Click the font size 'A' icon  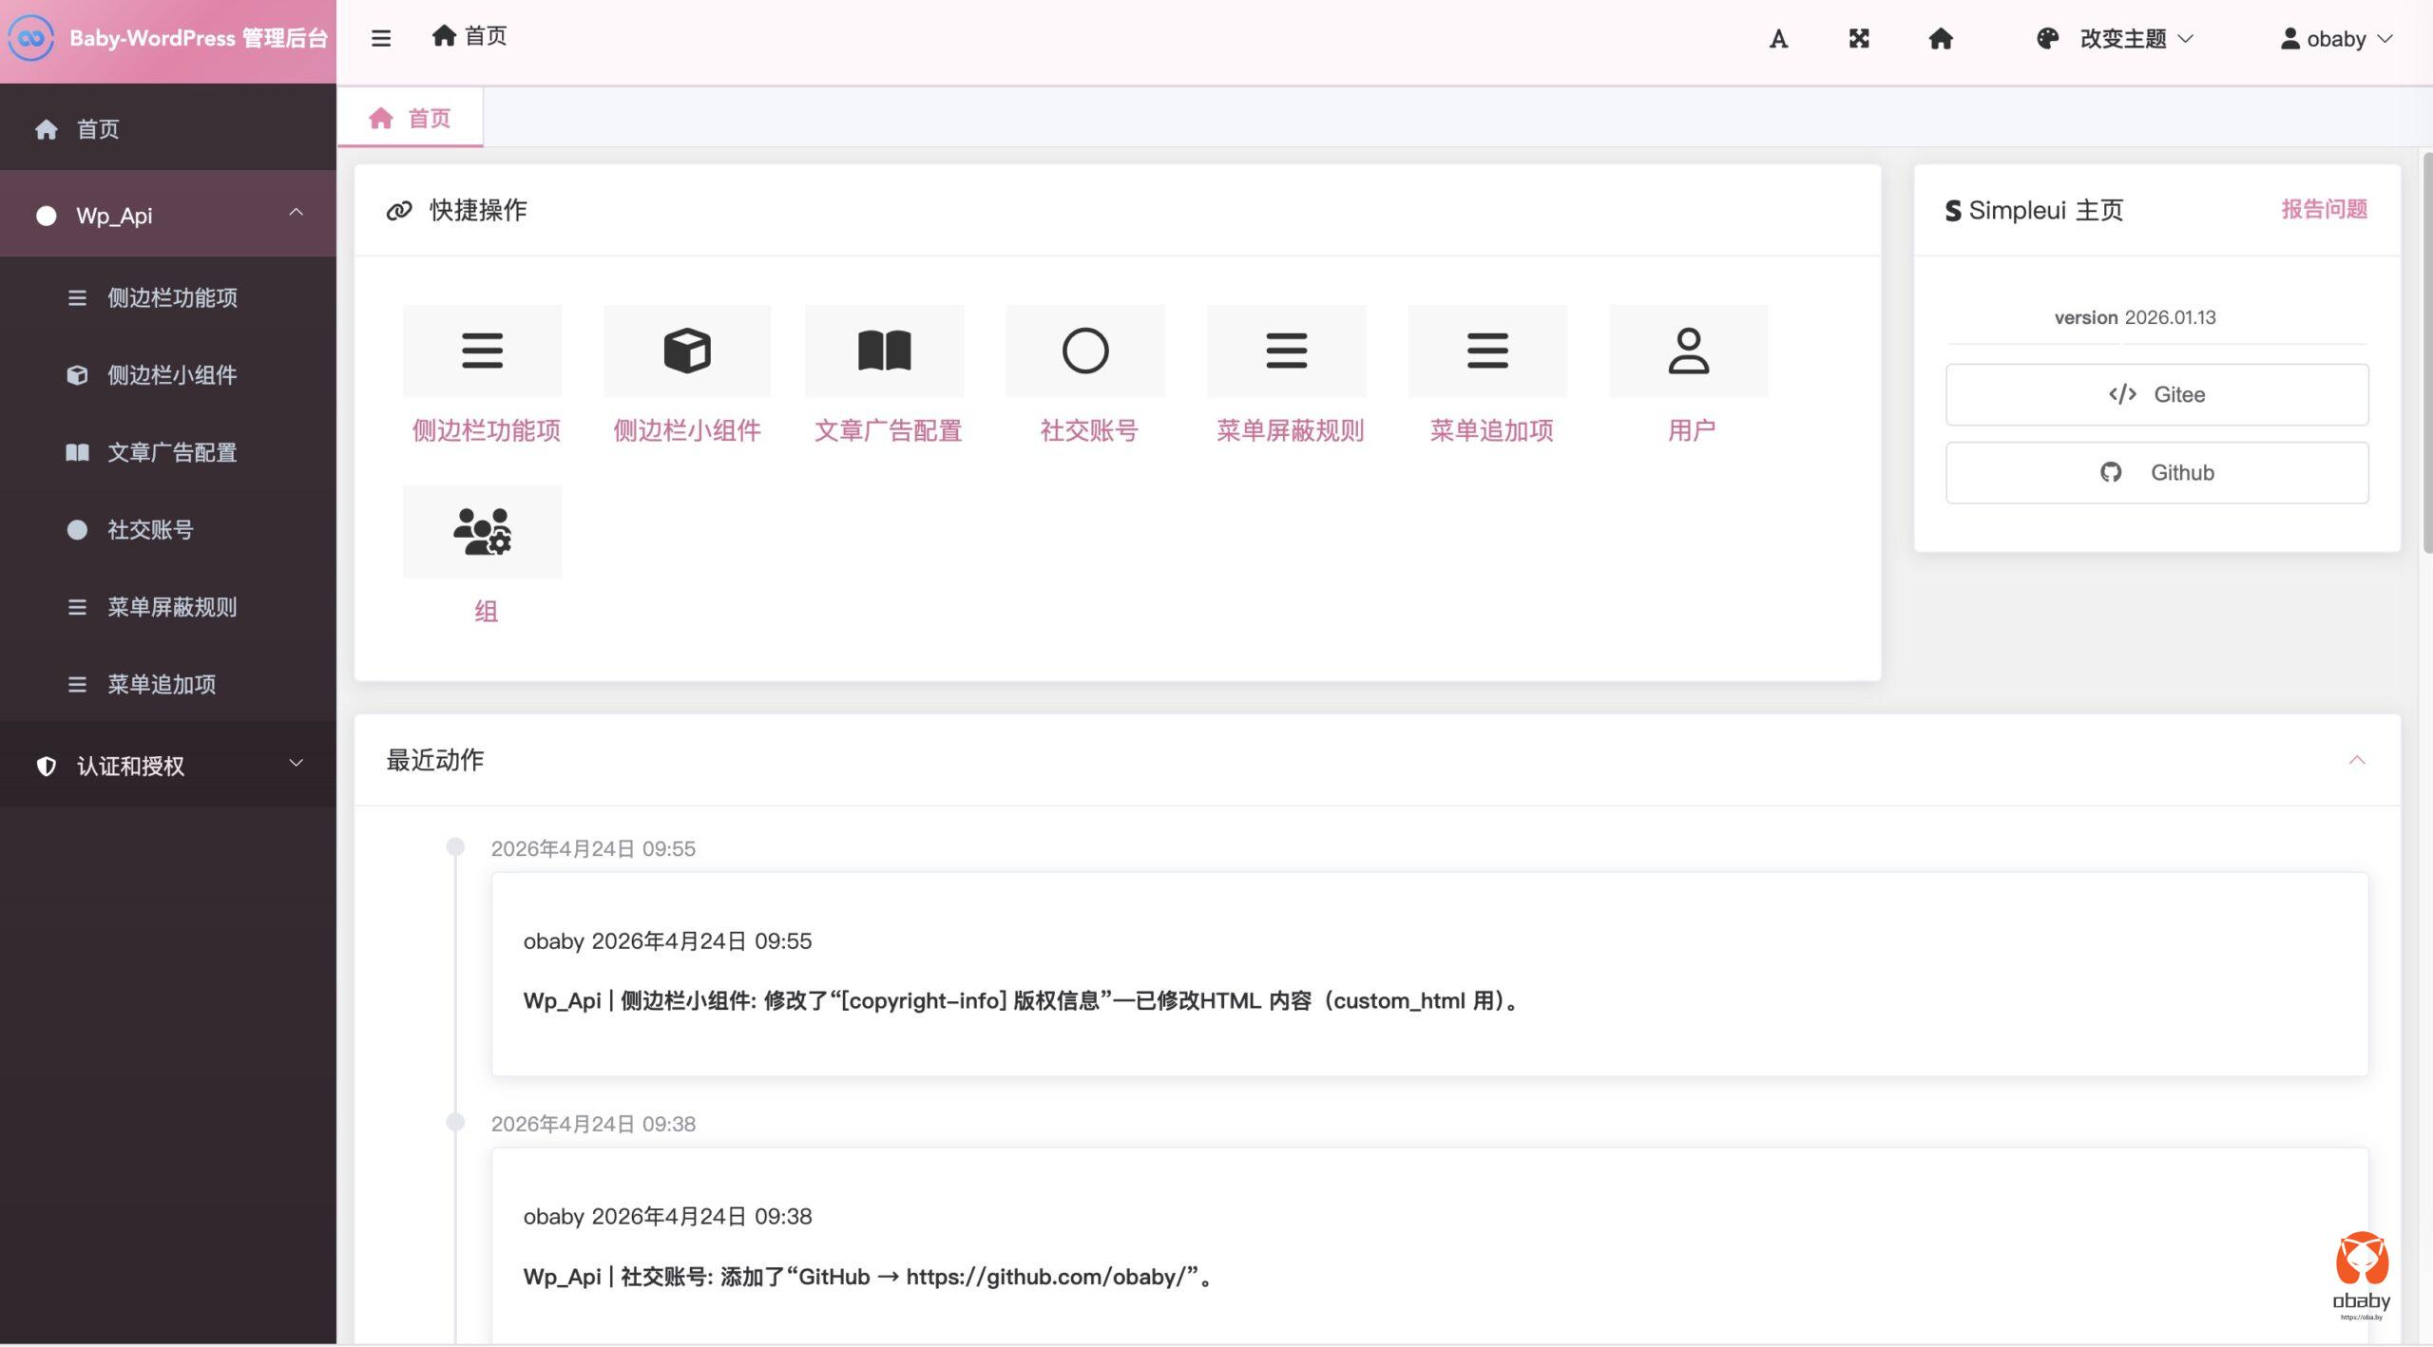pyautogui.click(x=1778, y=39)
